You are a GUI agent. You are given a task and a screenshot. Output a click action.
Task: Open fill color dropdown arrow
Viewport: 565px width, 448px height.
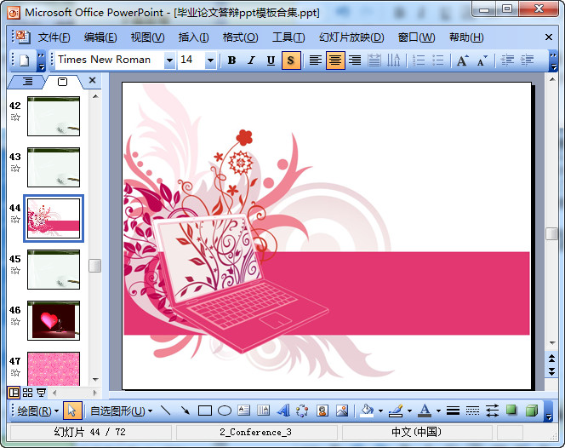(380, 411)
